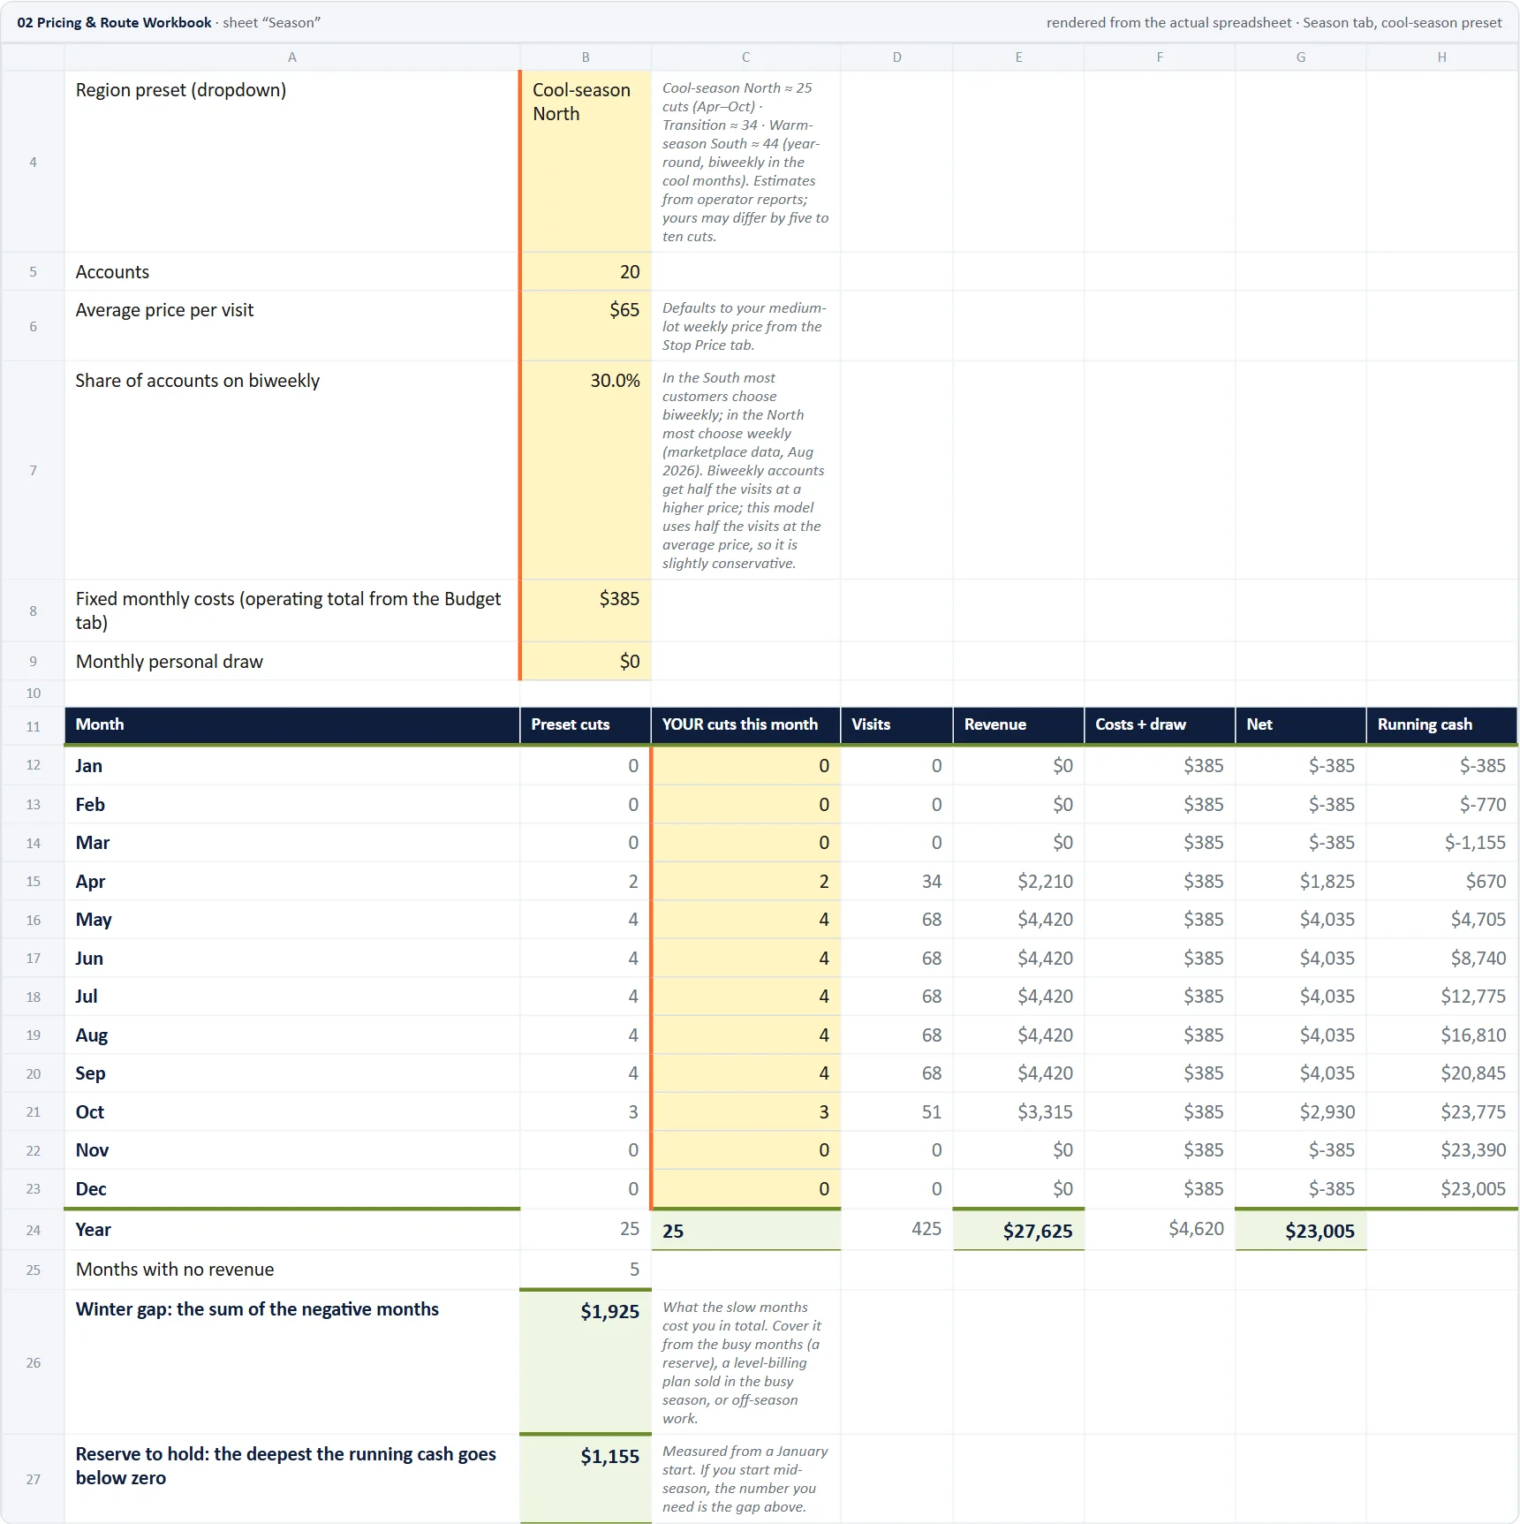
Task: Select the Monthly personal draw cell showing $0
Action: (586, 662)
